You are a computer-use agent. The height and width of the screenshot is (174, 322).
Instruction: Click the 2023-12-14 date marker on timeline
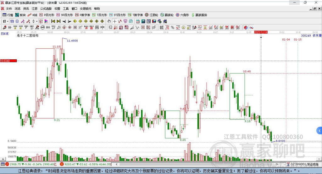pyautogui.click(x=261, y=32)
